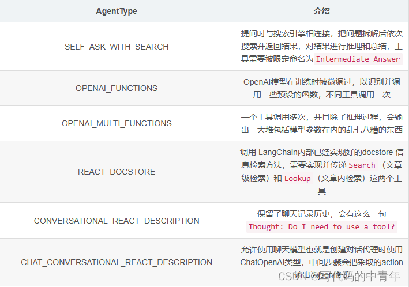Click the 'Thought: Do I need to use a tool?' code
This screenshot has height=287, width=409.
tap(322, 227)
